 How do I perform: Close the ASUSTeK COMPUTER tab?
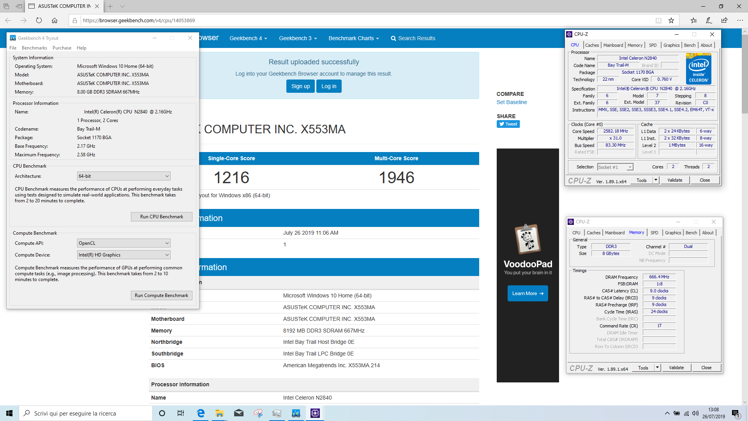pyautogui.click(x=97, y=6)
